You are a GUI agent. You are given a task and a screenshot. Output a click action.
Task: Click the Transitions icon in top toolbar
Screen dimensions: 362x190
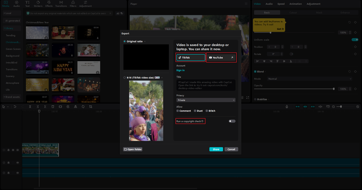(61, 4)
